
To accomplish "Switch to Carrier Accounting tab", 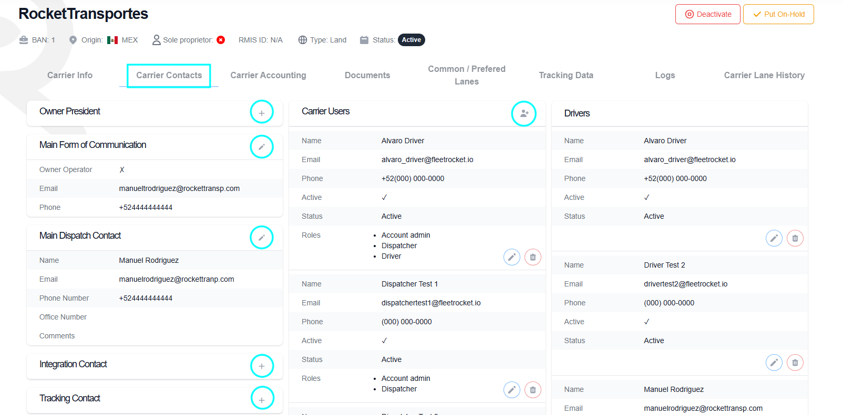I will click(268, 75).
